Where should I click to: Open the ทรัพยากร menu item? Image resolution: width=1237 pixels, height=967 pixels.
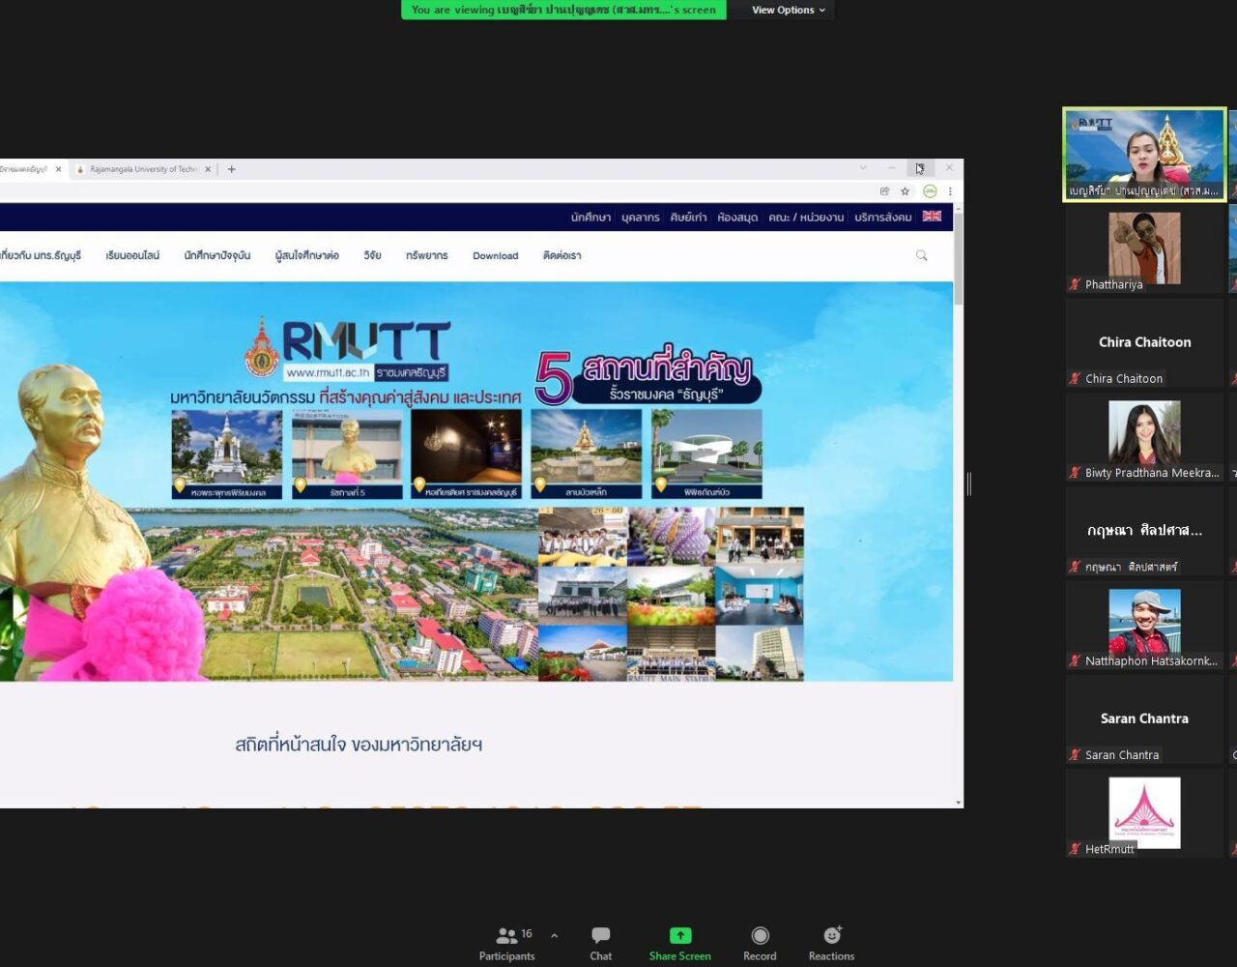coord(427,256)
